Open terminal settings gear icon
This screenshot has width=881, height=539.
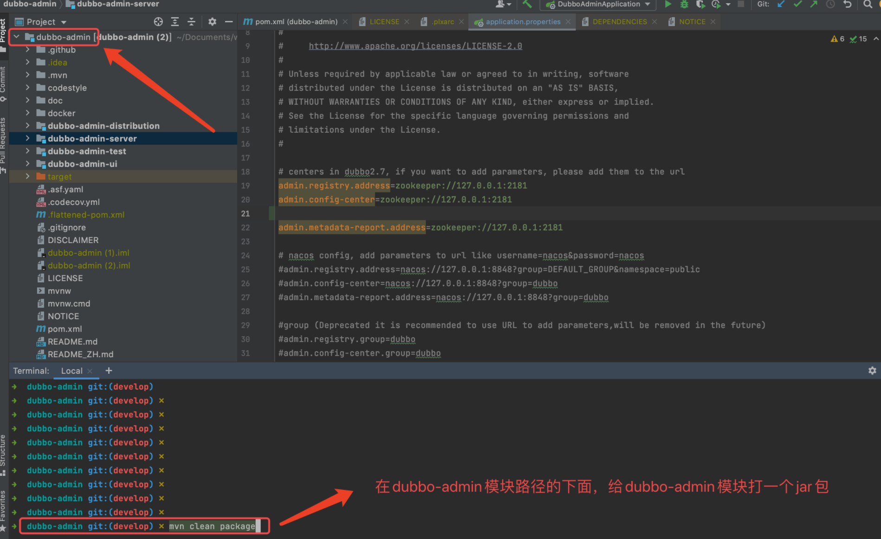[872, 371]
